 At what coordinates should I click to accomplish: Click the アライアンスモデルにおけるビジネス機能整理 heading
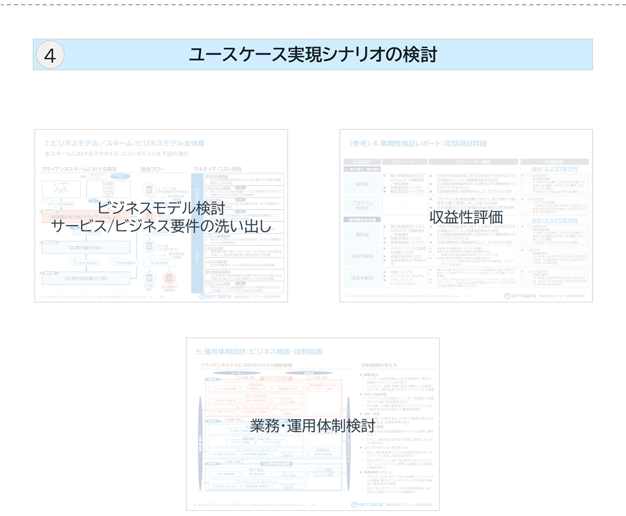pos(246,365)
